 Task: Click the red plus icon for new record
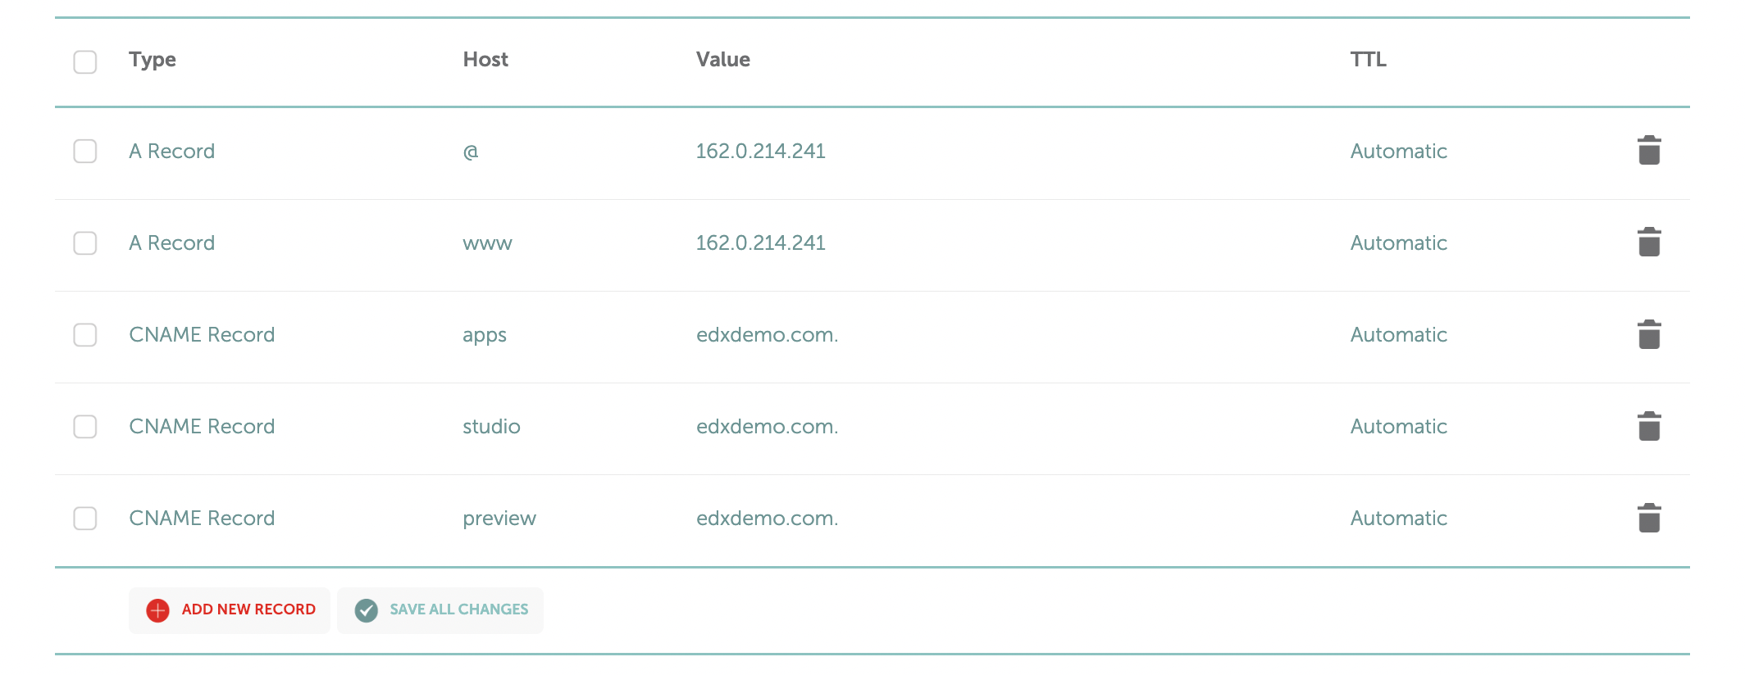pyautogui.click(x=157, y=610)
